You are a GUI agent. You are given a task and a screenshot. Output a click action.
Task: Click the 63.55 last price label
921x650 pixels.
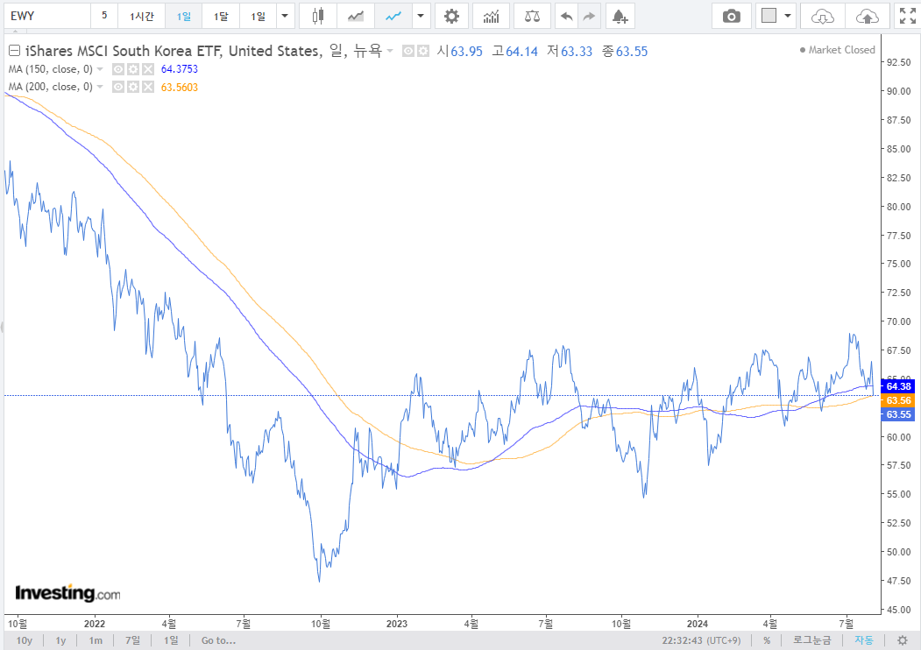tap(898, 414)
